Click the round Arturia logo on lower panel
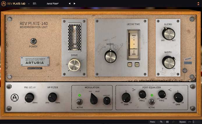 [x=15, y=98]
